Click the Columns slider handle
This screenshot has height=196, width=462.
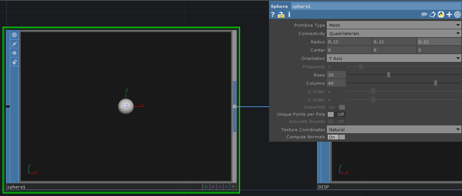[x=435, y=83]
